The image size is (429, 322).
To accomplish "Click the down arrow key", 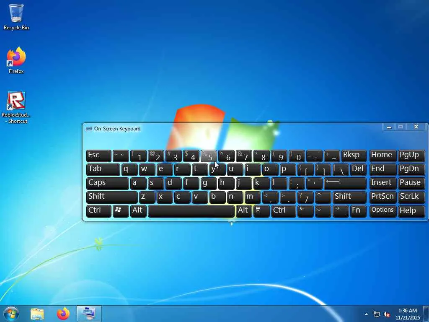I will (323, 211).
